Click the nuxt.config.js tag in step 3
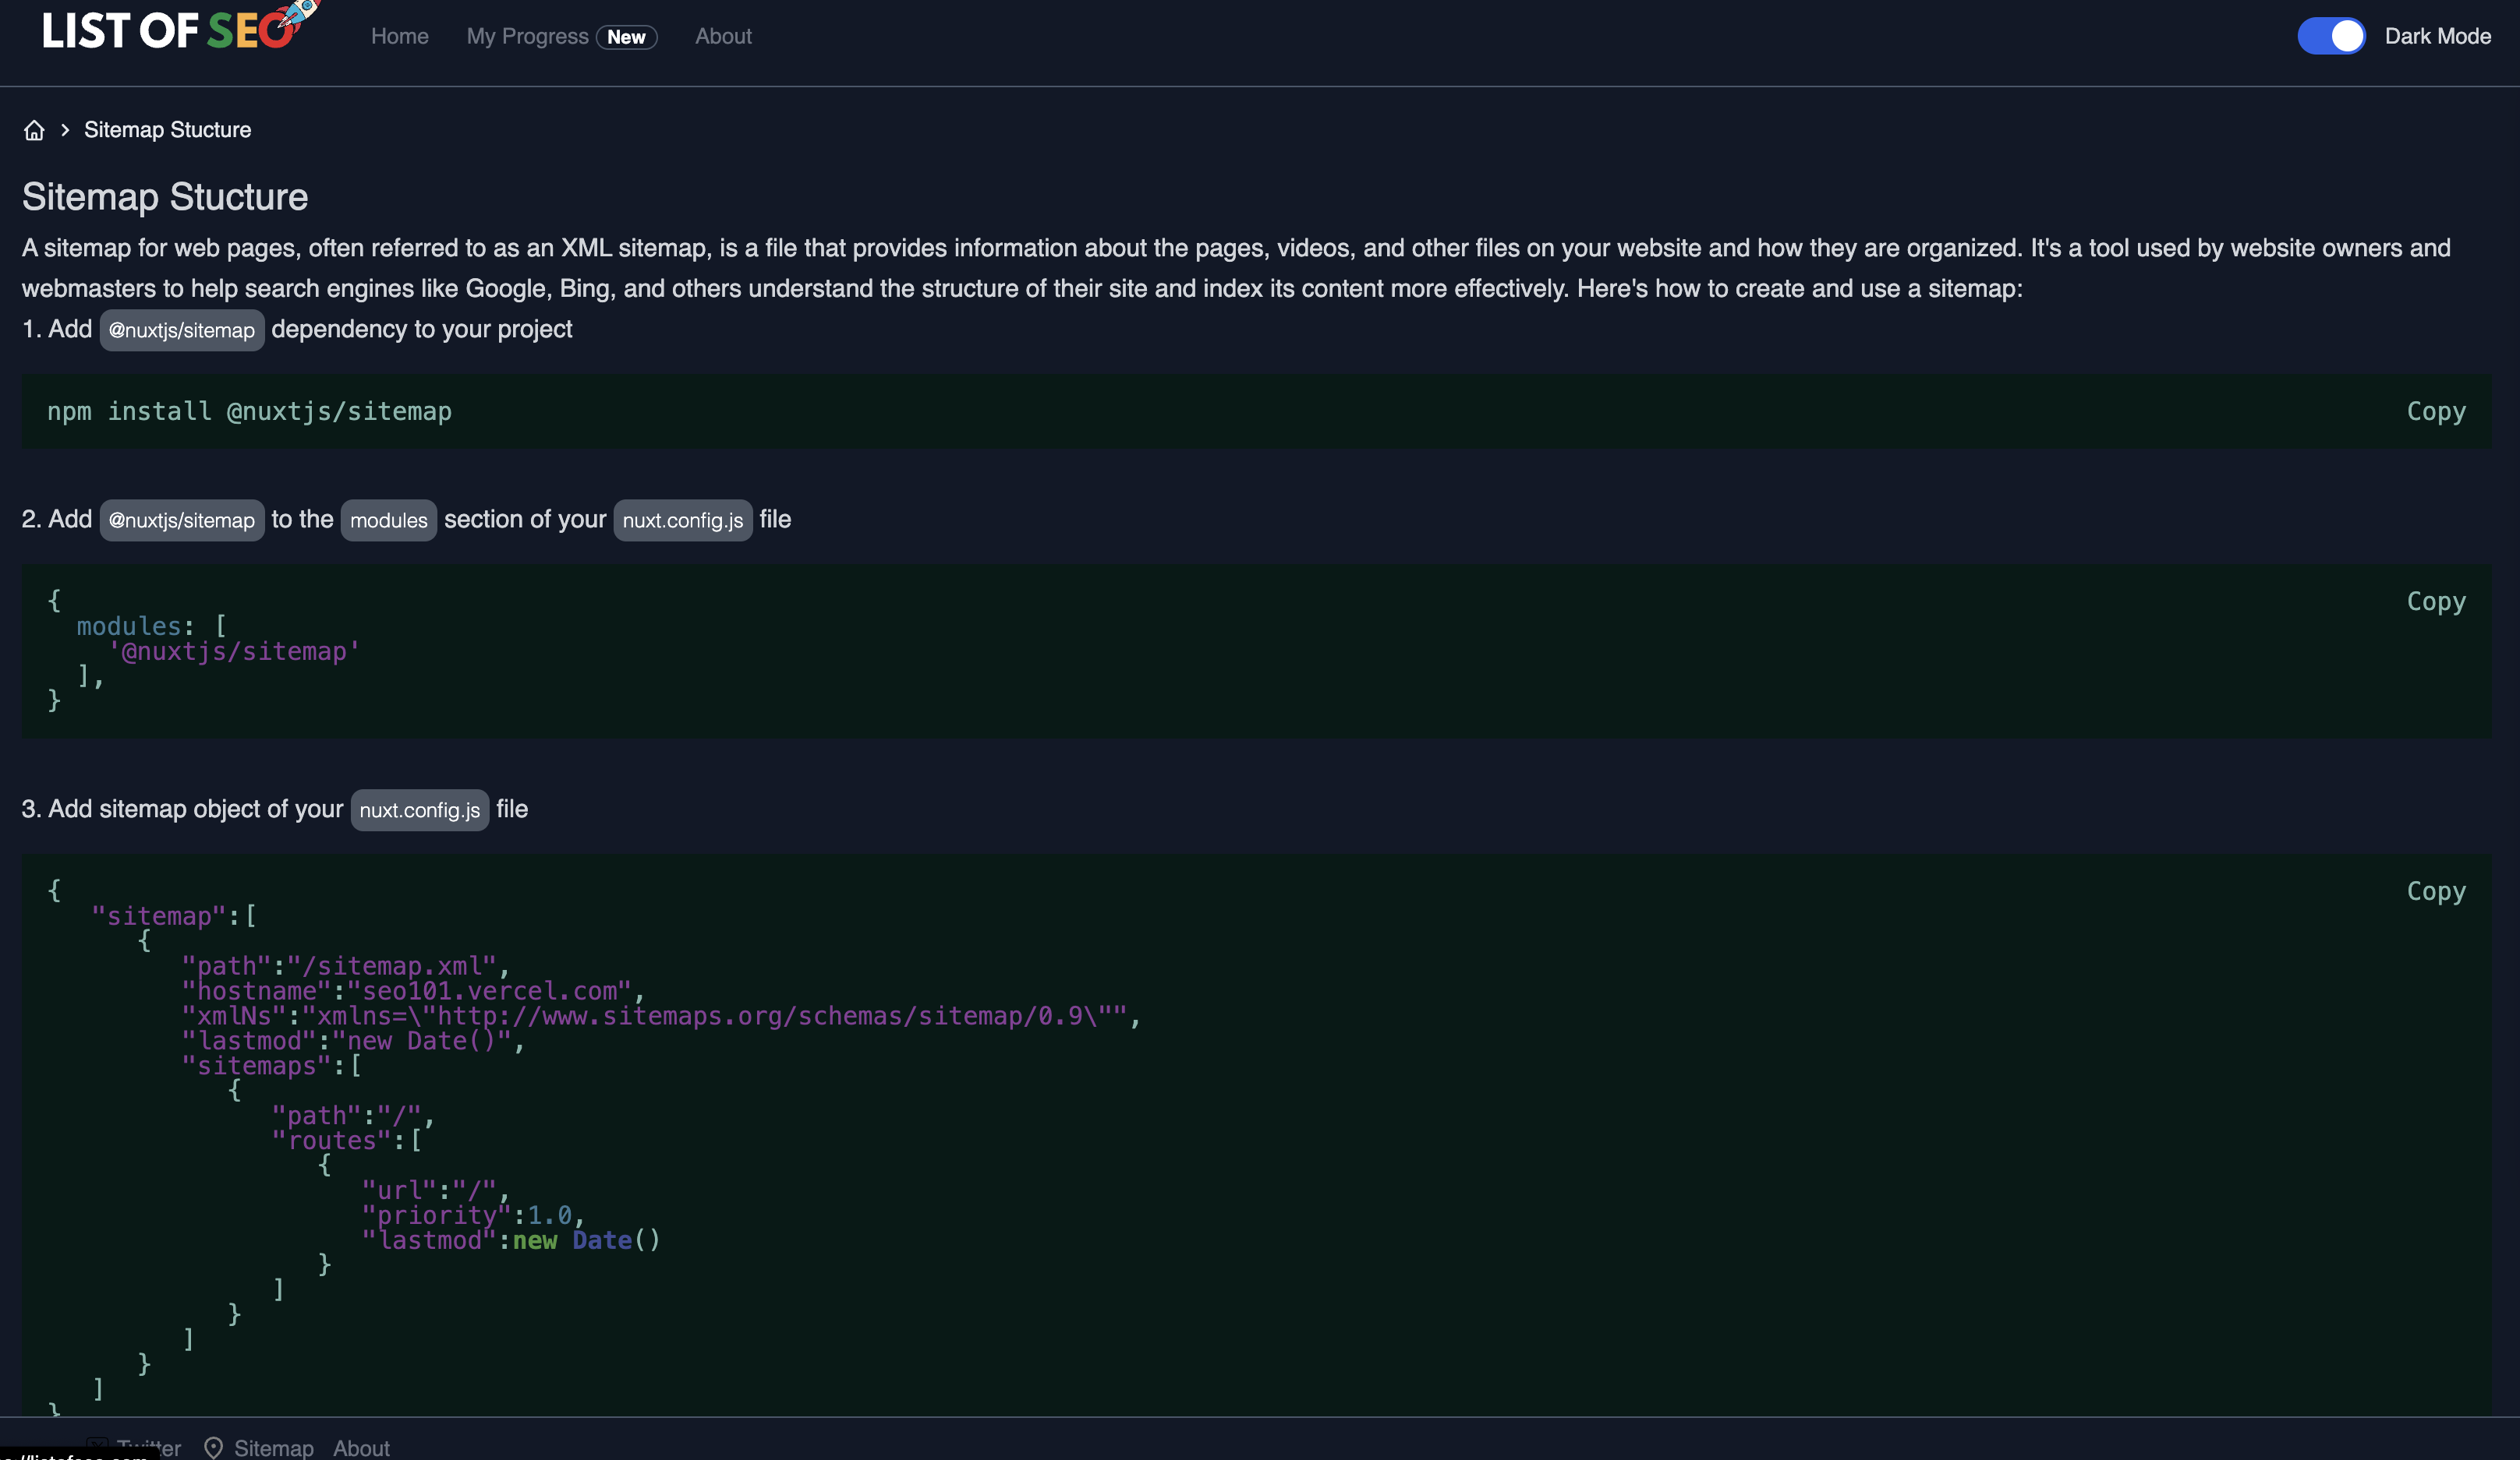Image resolution: width=2520 pixels, height=1460 pixels. pos(420,809)
